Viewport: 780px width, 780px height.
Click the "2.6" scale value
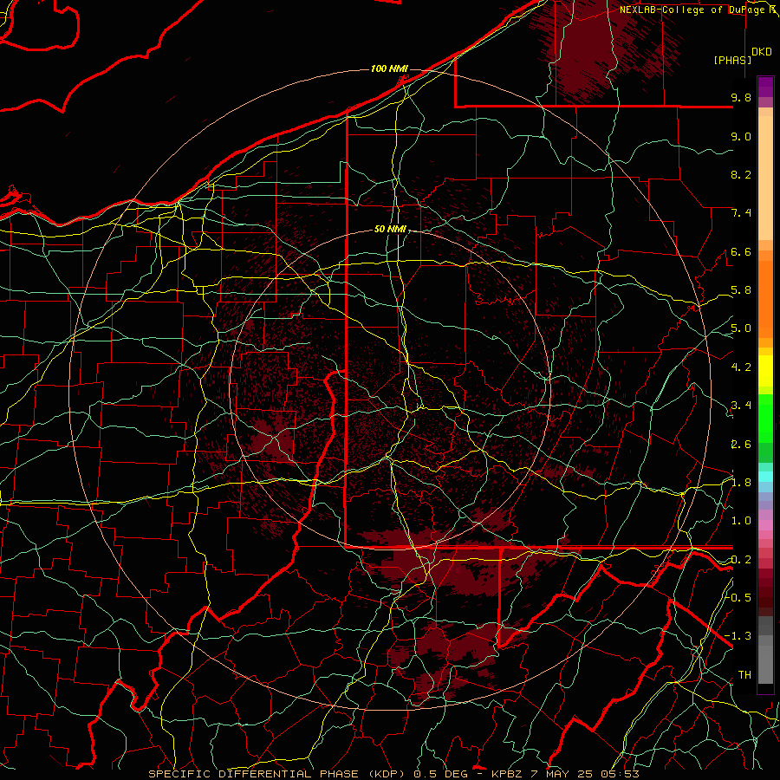[741, 444]
